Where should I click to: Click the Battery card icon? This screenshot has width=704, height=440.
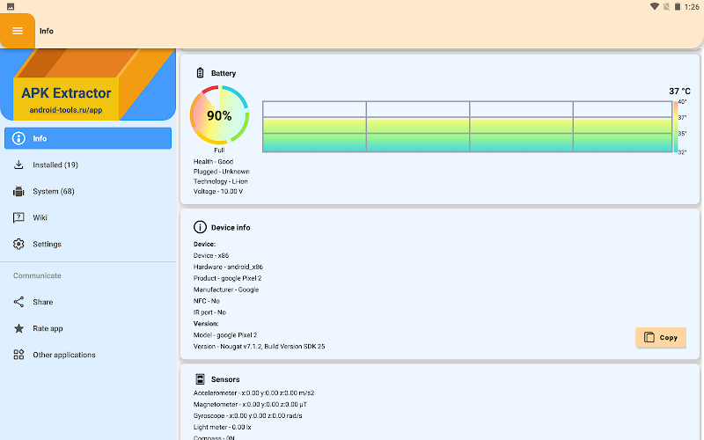(x=201, y=73)
